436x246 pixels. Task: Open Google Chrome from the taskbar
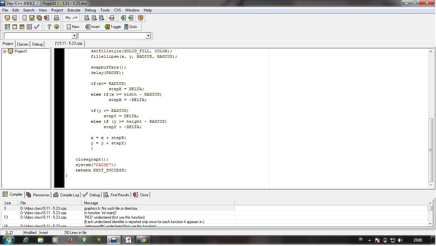(x=143, y=240)
